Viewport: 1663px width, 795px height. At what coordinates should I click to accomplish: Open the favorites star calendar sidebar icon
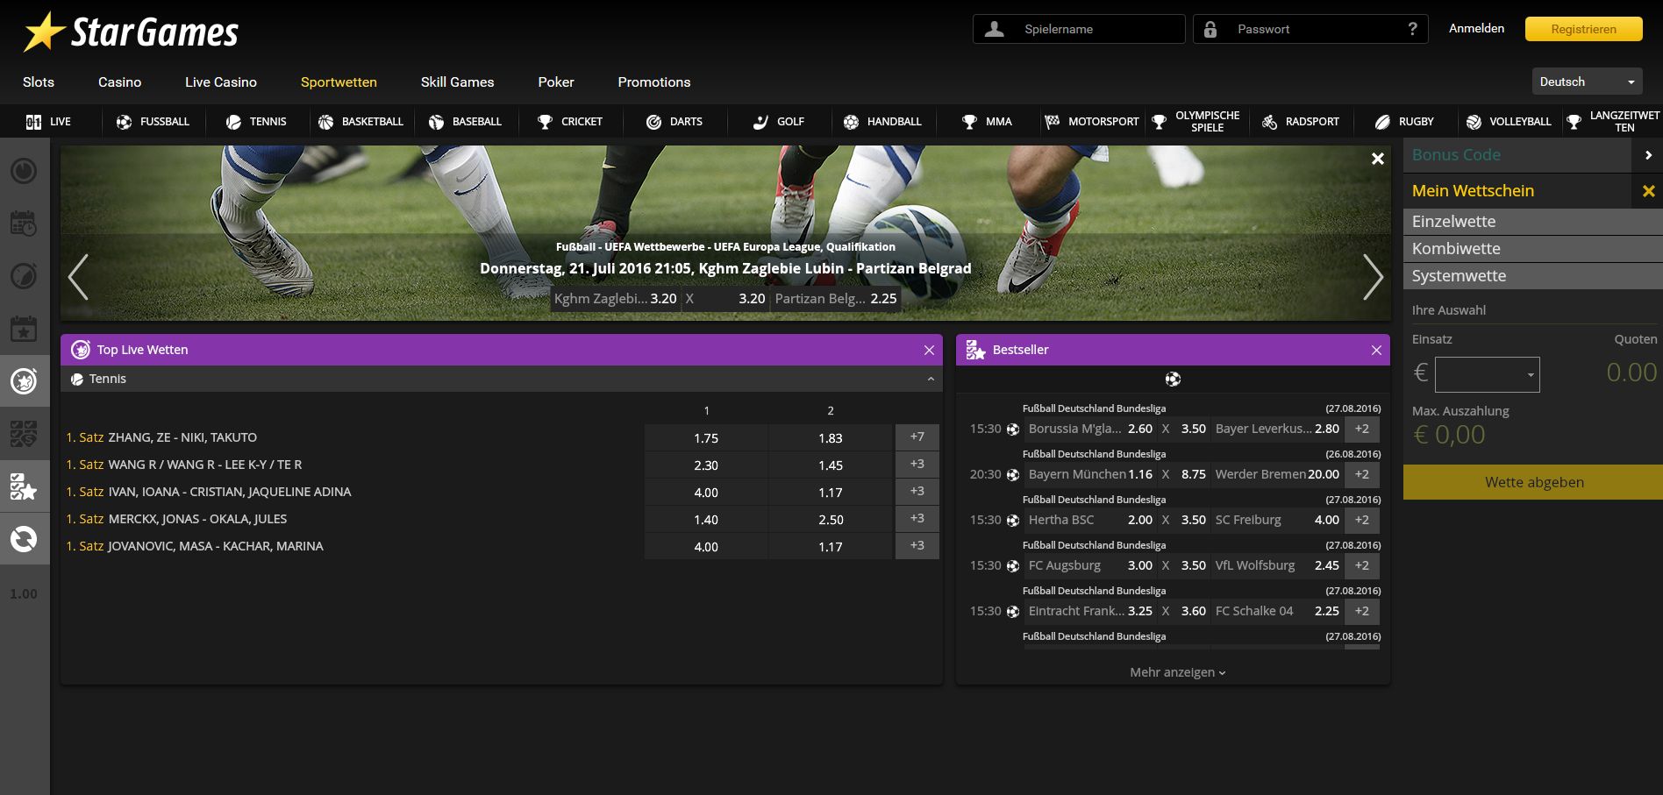(24, 329)
